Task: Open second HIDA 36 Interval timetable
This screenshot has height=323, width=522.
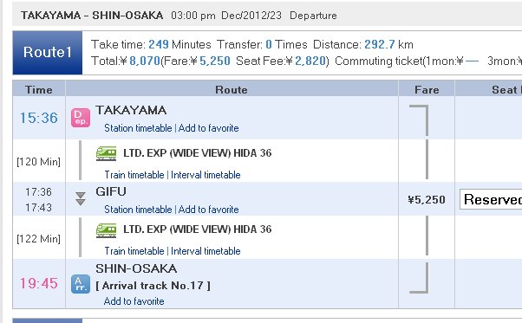Action: click(x=206, y=251)
